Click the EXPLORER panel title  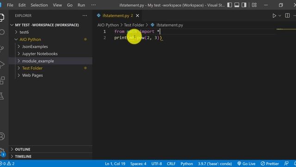[23, 15]
